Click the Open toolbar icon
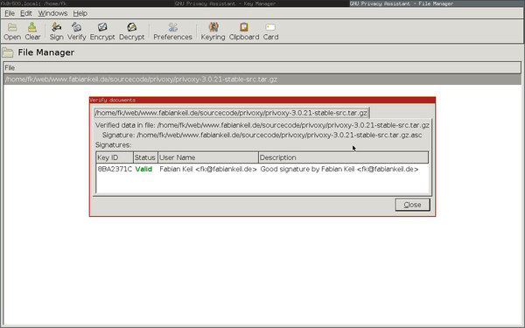525x328 pixels. tap(12, 31)
